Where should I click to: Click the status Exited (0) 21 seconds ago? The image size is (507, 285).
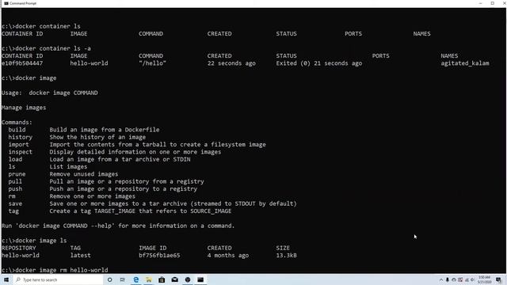[x=319, y=63]
